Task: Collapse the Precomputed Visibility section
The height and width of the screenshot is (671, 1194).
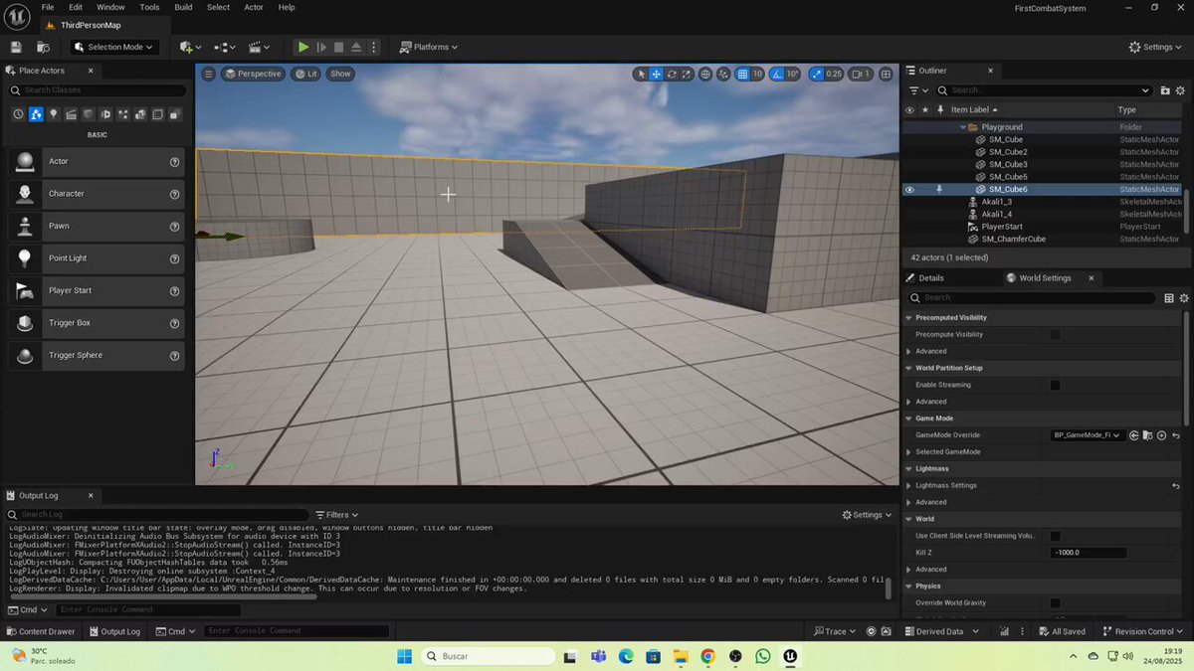Action: [908, 318]
